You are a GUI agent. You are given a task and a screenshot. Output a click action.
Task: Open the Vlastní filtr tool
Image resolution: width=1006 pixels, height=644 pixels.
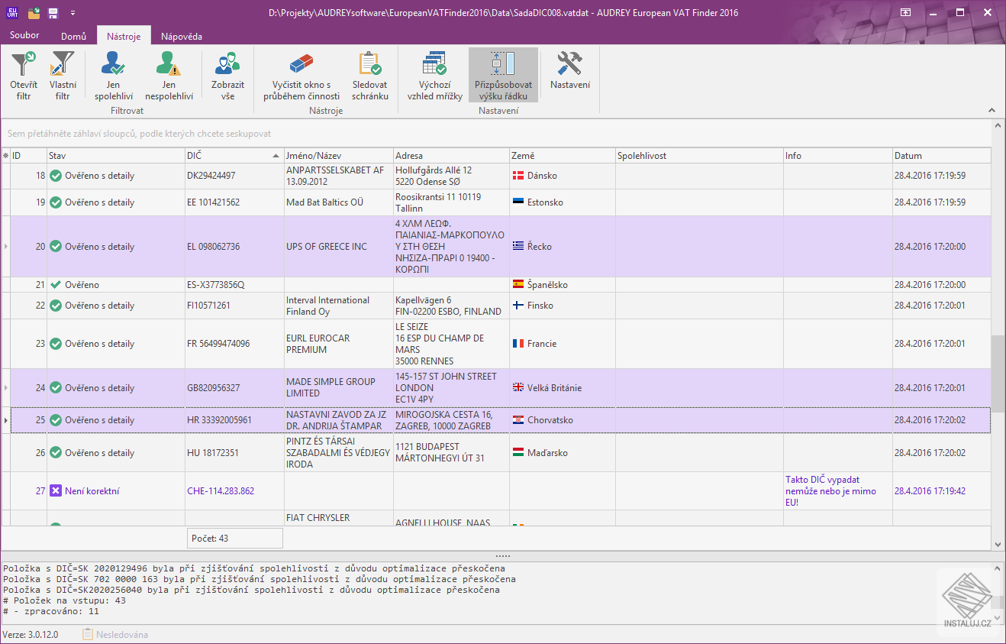pos(63,74)
